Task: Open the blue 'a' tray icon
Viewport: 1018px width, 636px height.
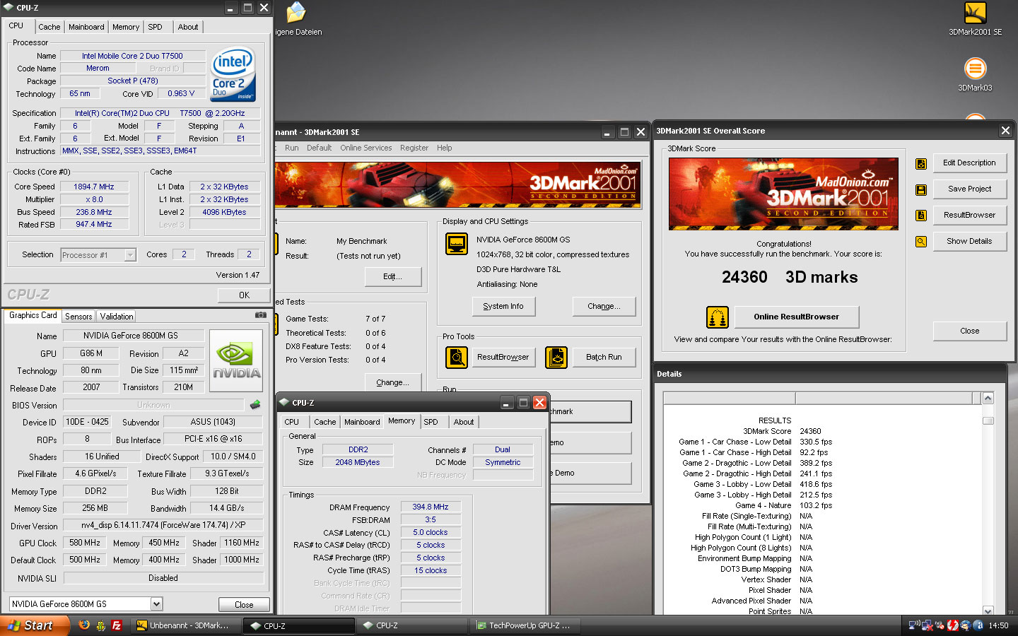Action: [x=978, y=625]
